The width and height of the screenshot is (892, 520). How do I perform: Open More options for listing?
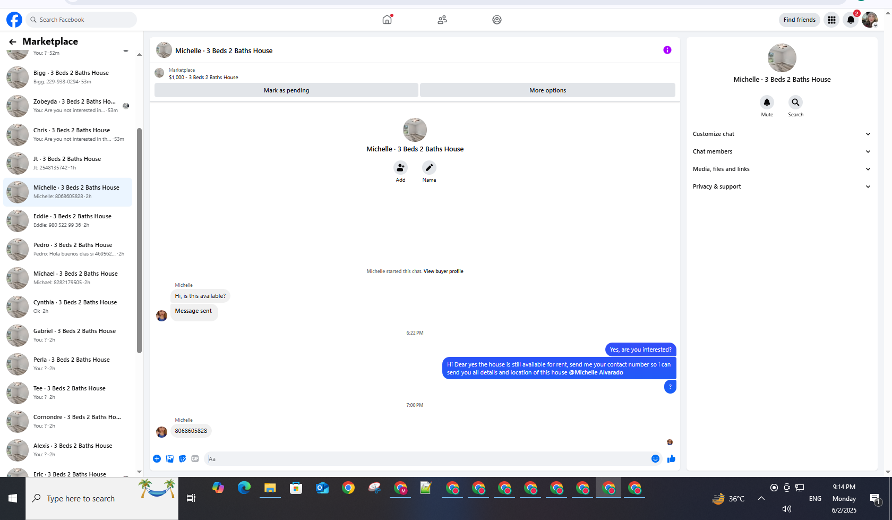click(547, 90)
